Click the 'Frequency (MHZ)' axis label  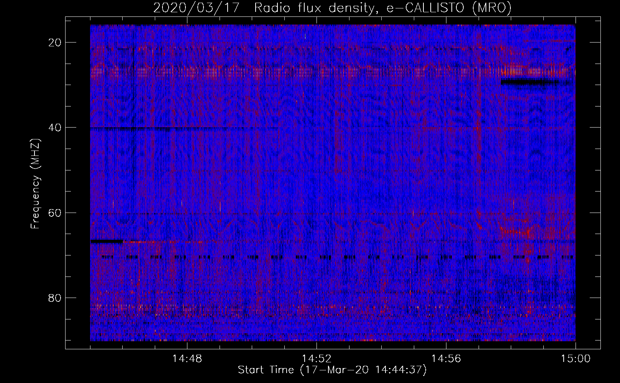tap(35, 184)
